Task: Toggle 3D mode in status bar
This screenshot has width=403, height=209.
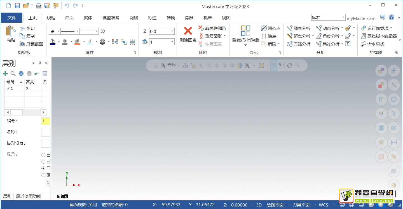Action: click(x=259, y=205)
